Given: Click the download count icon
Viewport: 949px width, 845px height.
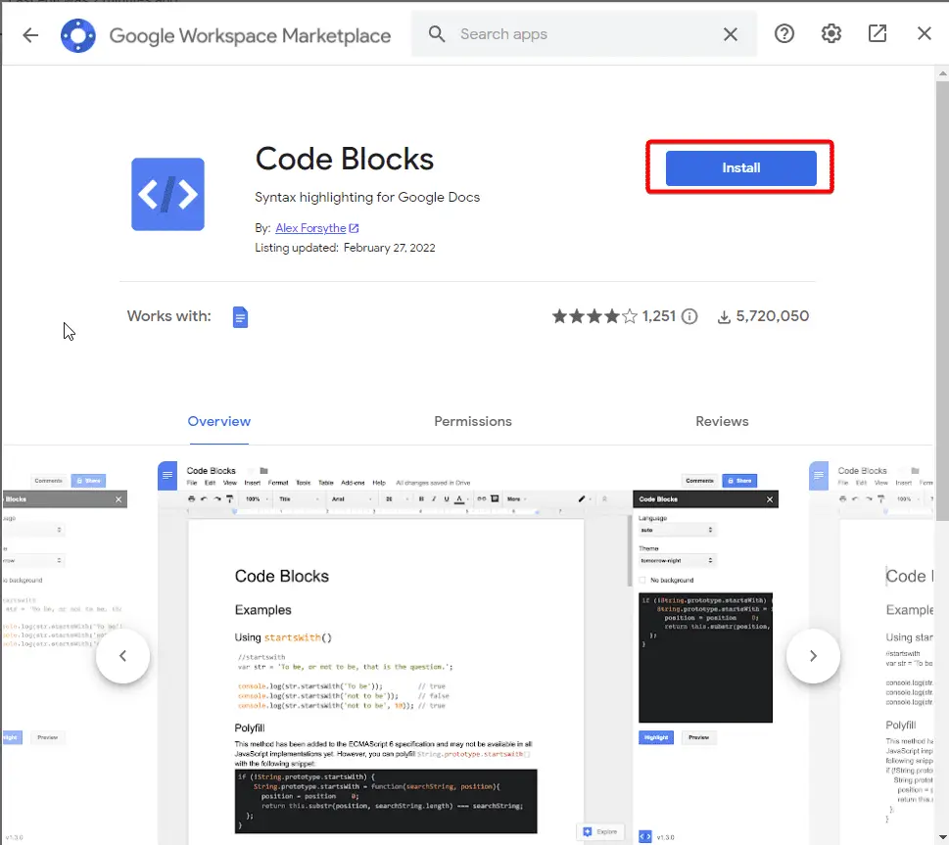Looking at the screenshot, I should tap(724, 316).
